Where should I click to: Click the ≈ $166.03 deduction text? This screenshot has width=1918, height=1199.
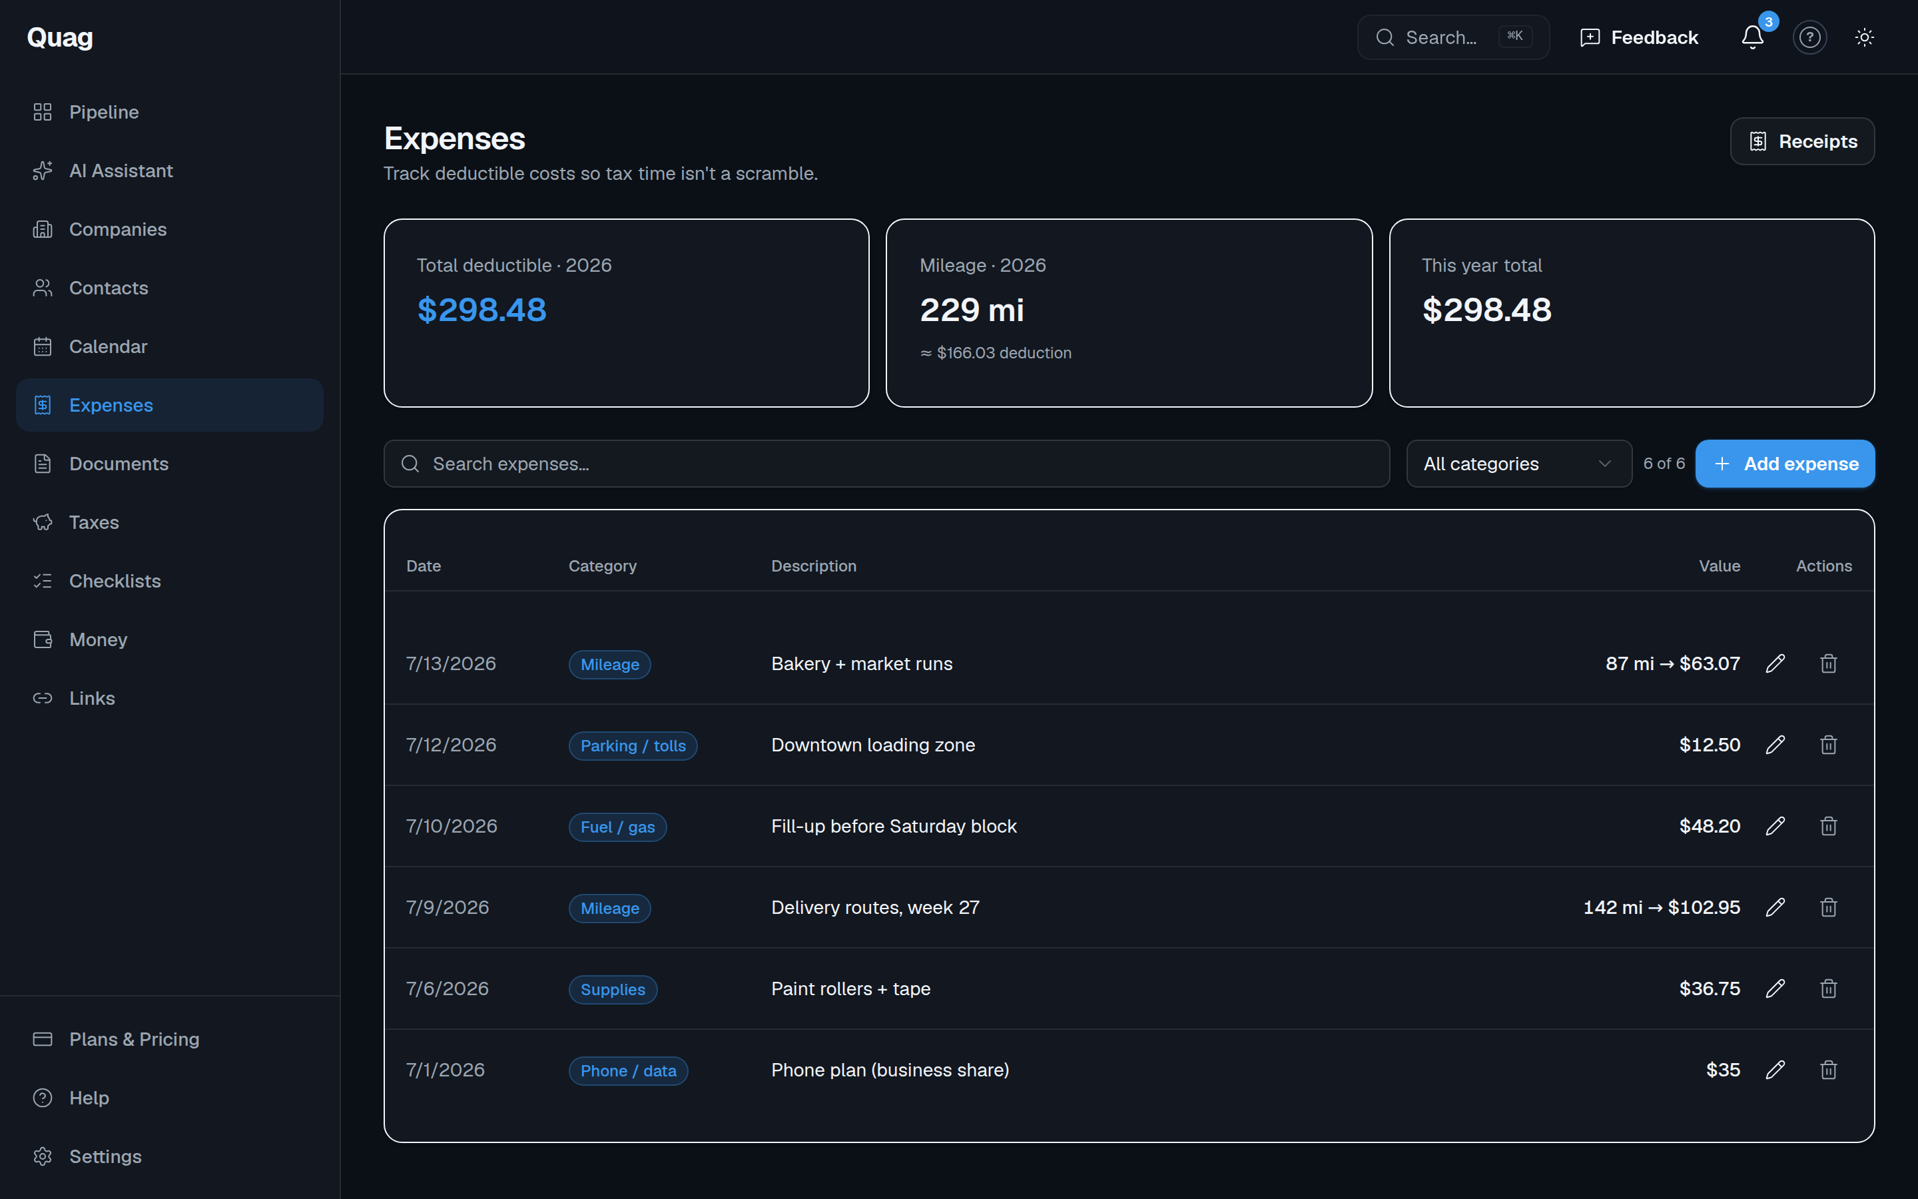pos(996,353)
